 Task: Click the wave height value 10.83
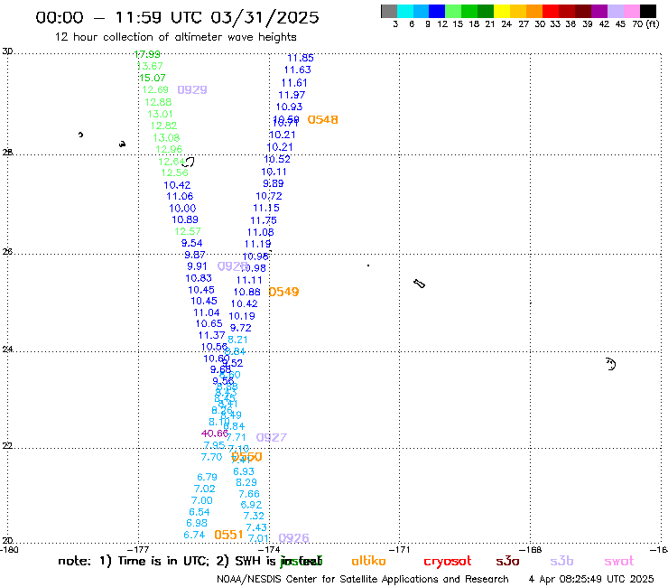tap(199, 278)
